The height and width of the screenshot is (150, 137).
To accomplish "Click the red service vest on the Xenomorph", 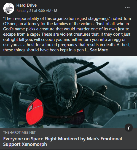I will (x=35, y=112).
